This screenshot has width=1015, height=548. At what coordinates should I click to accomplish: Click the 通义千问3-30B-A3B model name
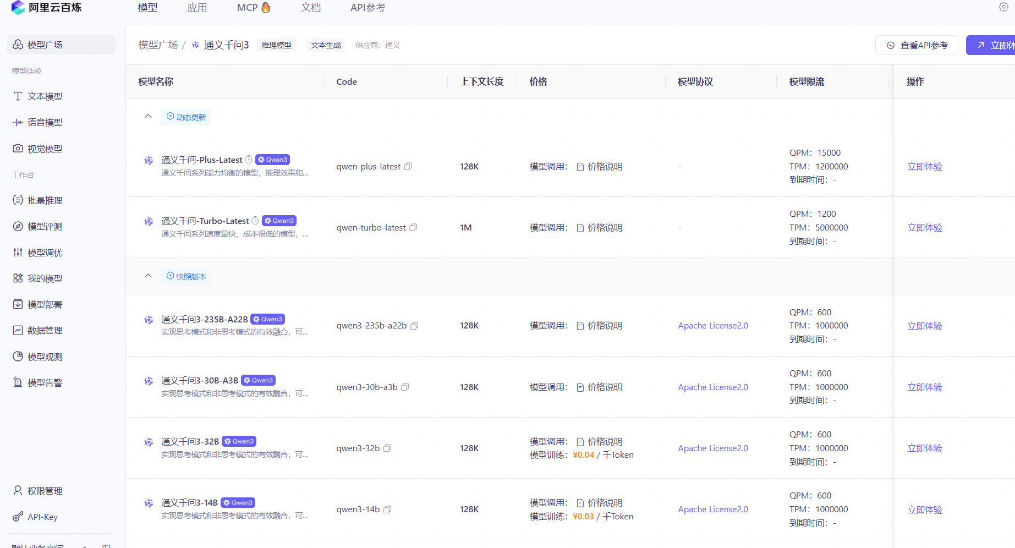tap(200, 381)
